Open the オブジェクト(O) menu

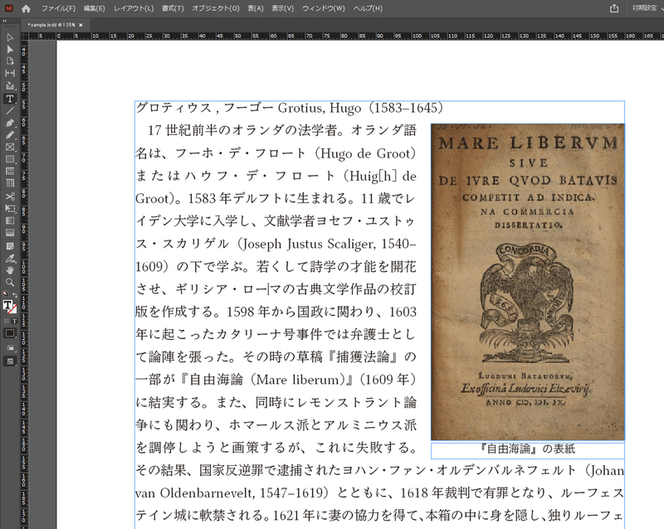pos(216,8)
